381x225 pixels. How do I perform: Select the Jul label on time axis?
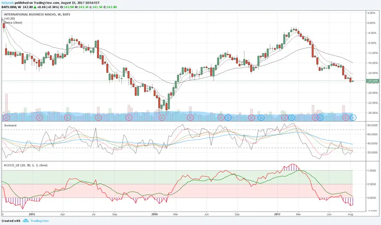[x=93, y=214]
